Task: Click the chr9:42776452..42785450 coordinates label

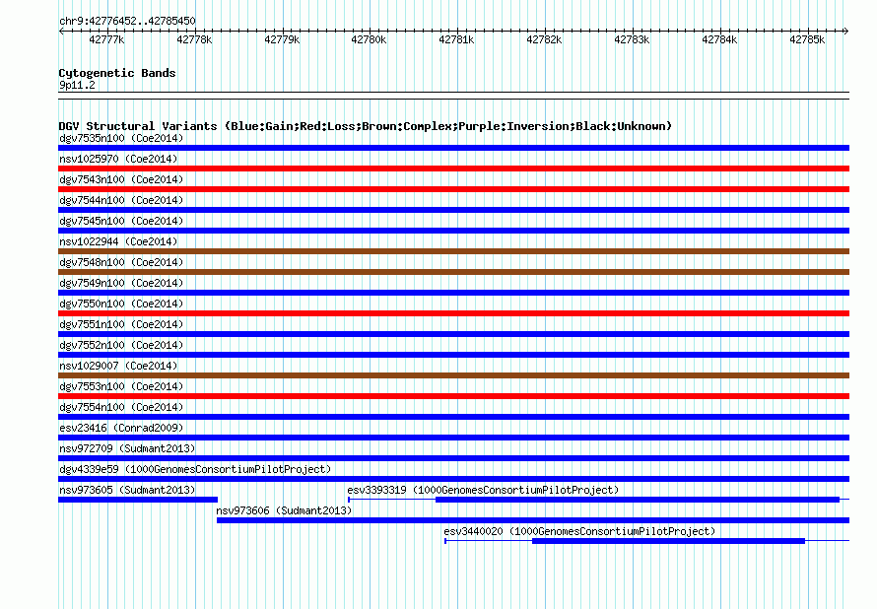Action: (127, 21)
